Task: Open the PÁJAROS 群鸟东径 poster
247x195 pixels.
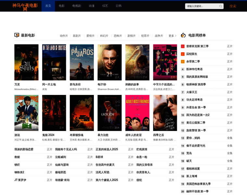Action: 82,62
